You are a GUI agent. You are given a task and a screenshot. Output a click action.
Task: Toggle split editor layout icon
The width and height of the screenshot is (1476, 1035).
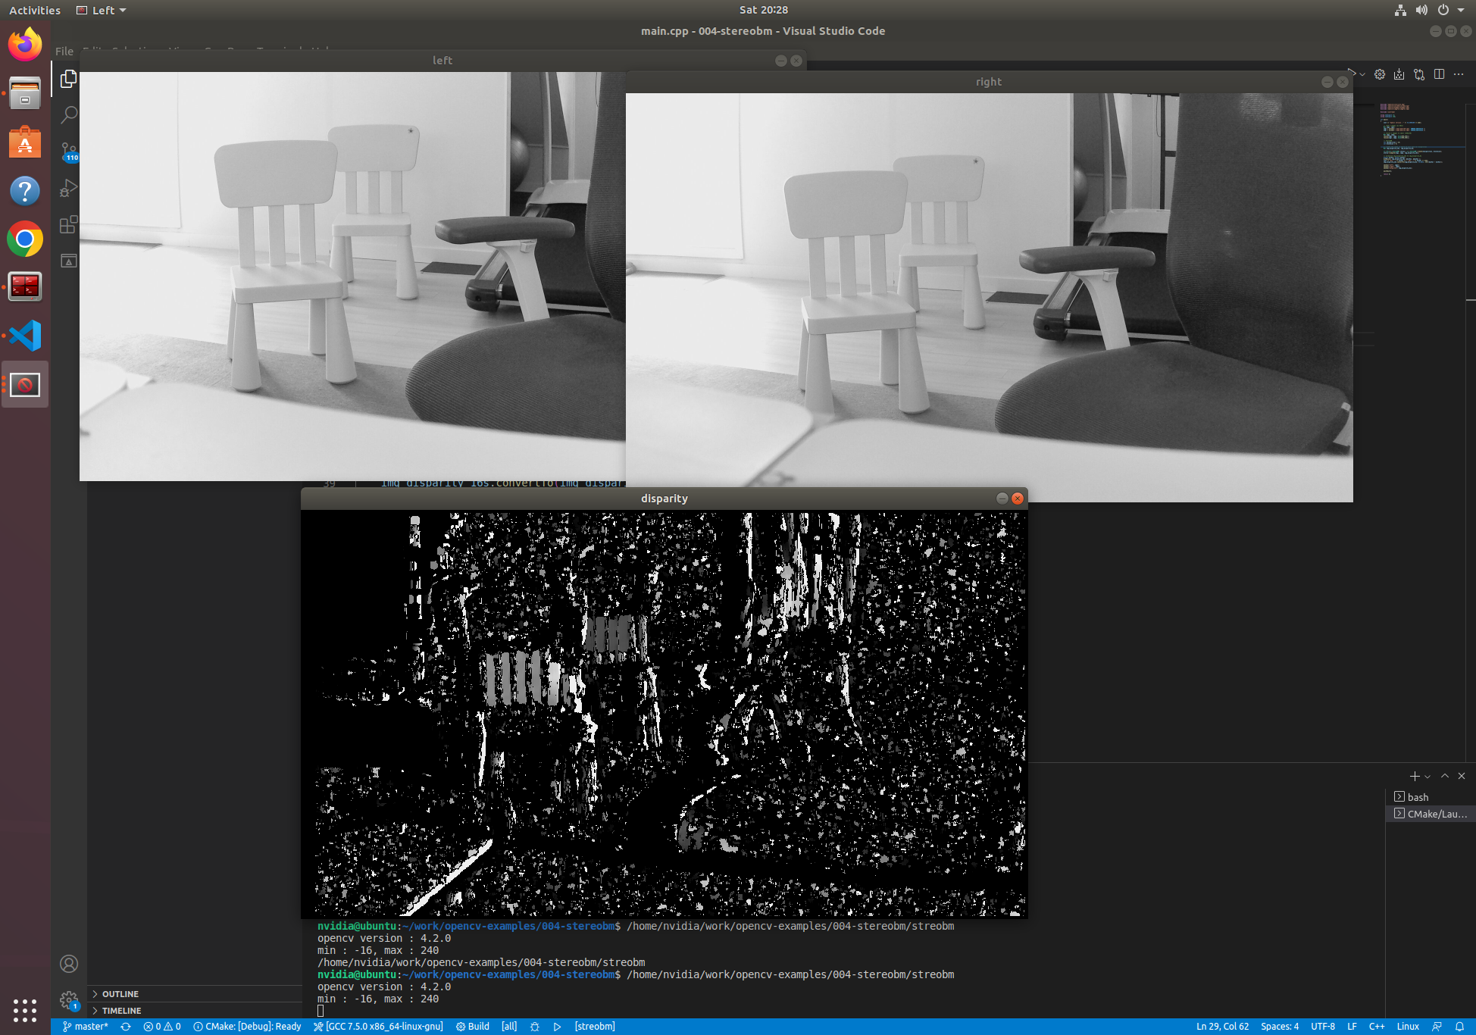1439,74
